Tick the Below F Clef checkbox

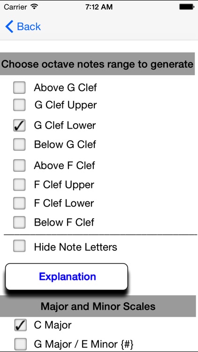click(19, 222)
